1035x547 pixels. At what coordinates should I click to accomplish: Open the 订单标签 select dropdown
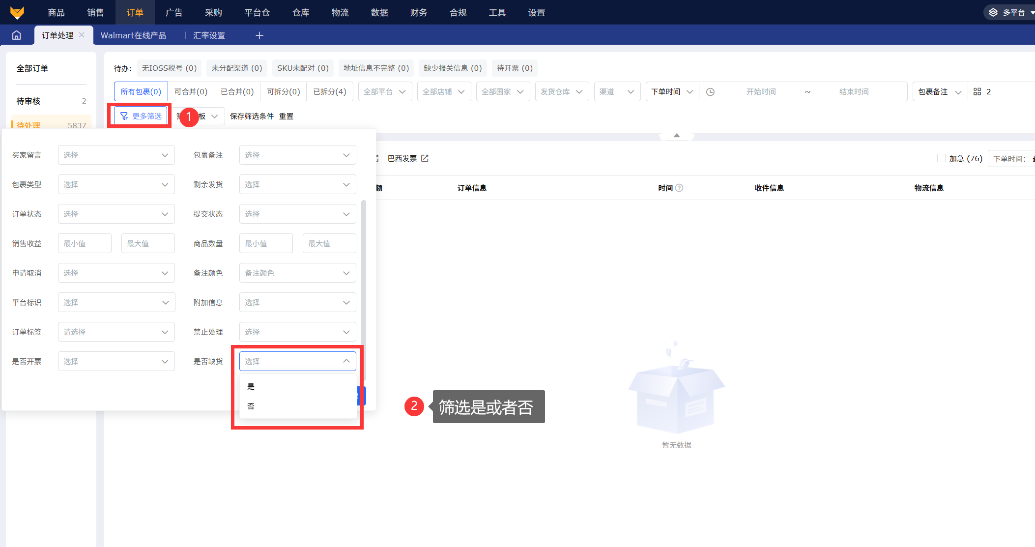tap(116, 332)
